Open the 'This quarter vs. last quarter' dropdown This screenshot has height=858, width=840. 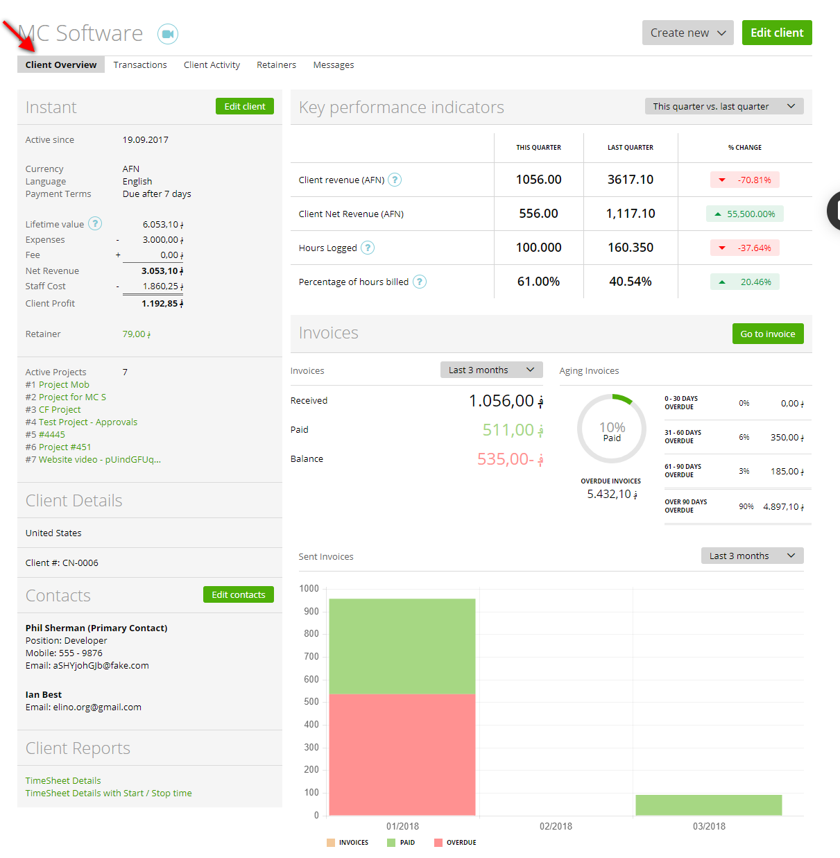click(723, 106)
